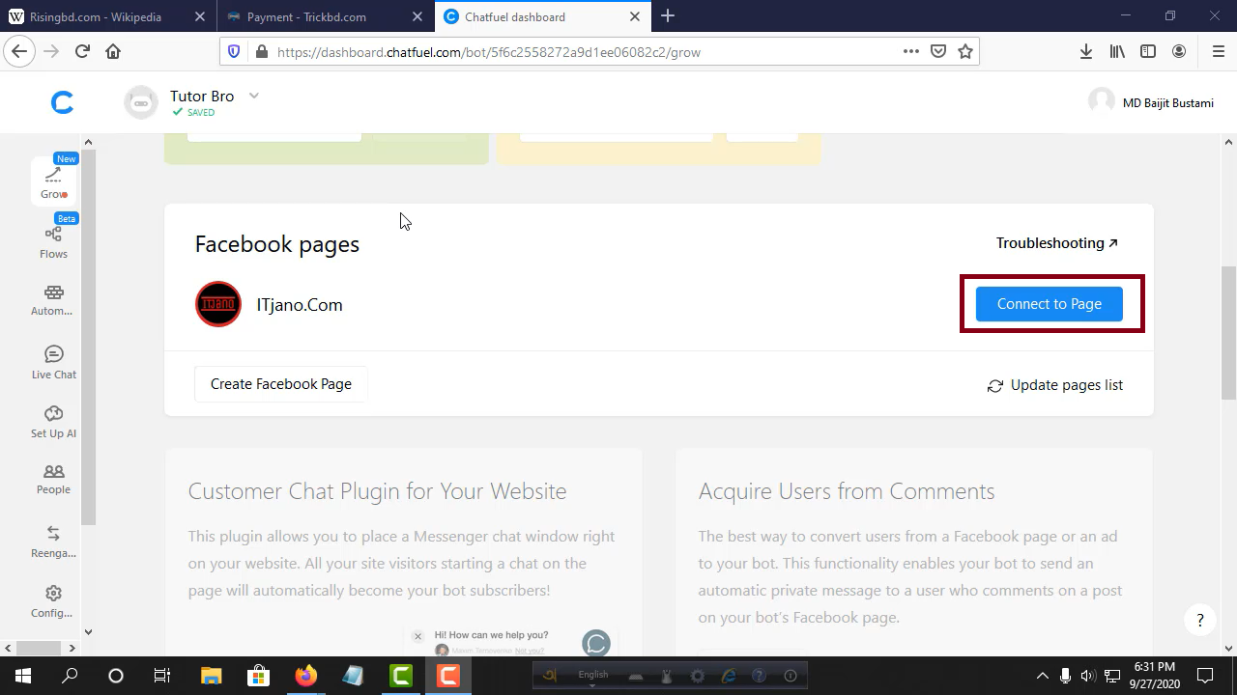
Task: Open Windows notification center
Action: 1205,676
